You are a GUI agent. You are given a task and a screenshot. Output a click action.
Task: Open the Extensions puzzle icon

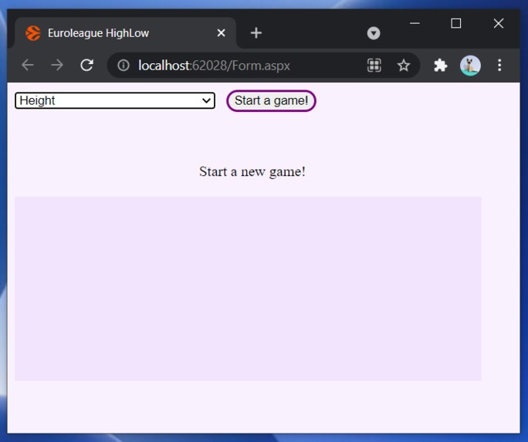point(441,66)
